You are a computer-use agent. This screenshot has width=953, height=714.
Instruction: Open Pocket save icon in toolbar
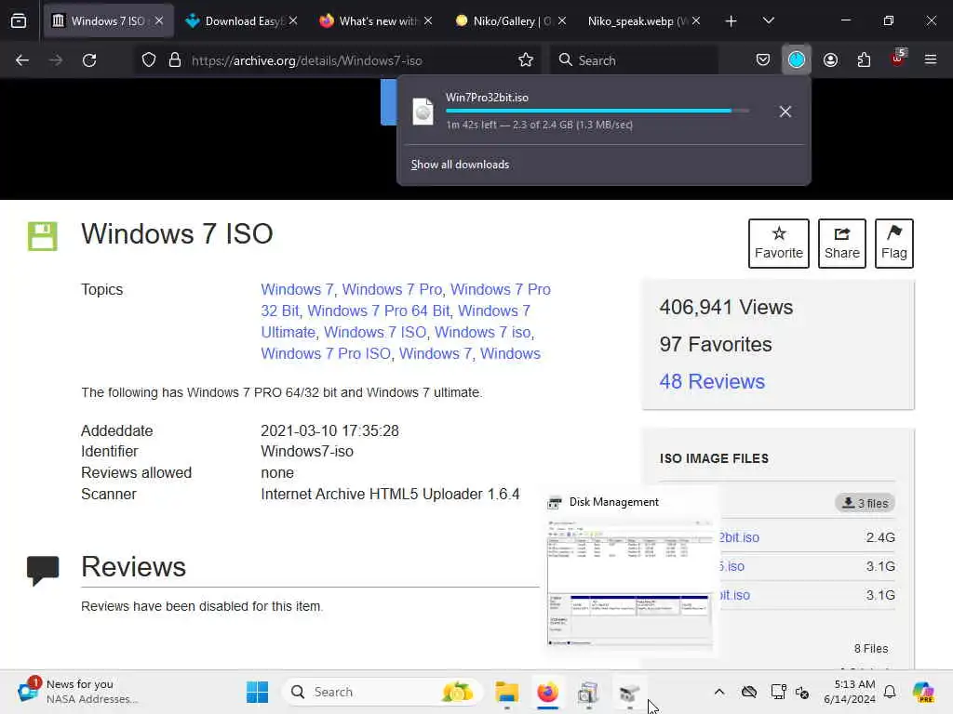pos(763,60)
